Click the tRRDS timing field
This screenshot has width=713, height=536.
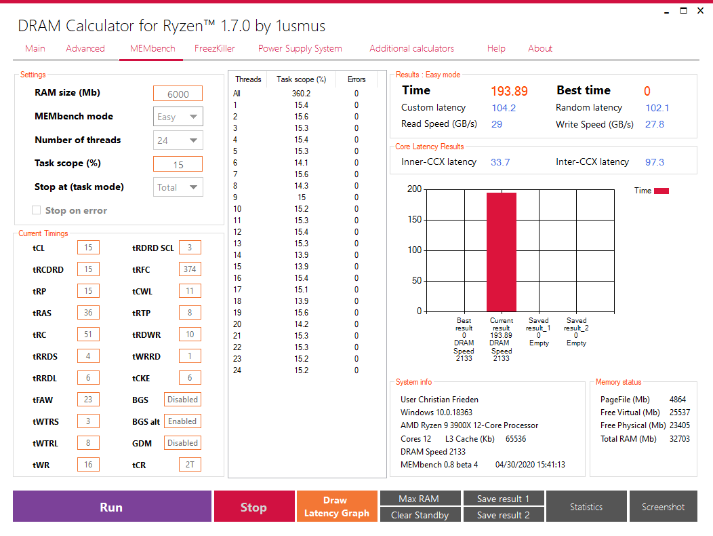[x=88, y=356]
